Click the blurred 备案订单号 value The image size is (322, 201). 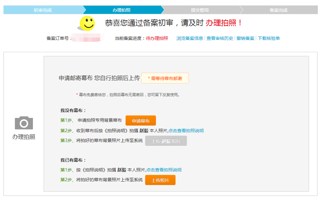point(86,38)
